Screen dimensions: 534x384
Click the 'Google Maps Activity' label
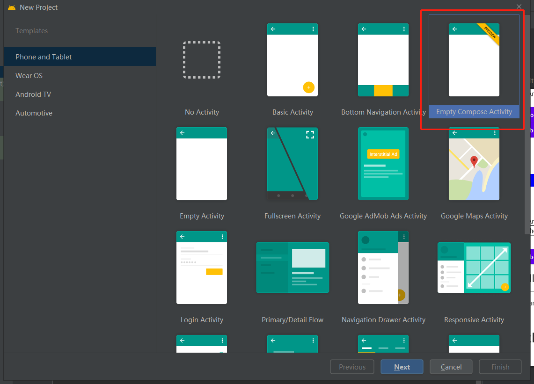click(x=474, y=216)
